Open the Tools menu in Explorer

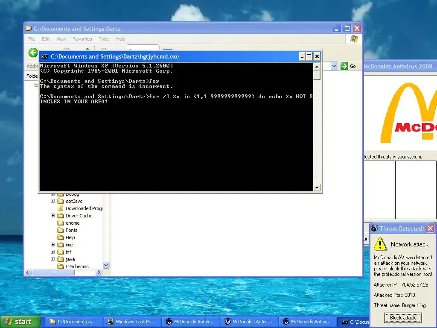(x=104, y=39)
